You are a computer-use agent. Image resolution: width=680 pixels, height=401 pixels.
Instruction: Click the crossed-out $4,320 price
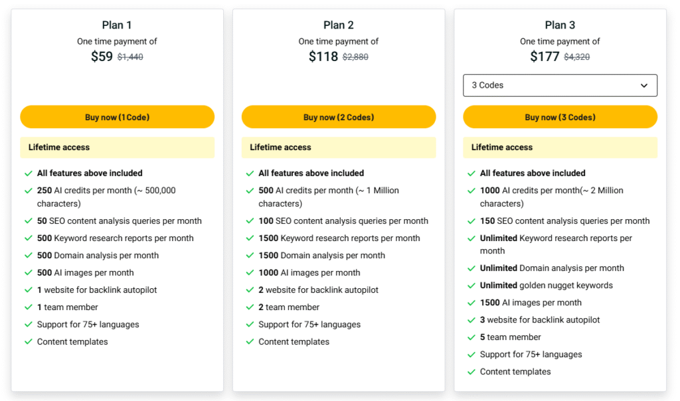coord(576,57)
